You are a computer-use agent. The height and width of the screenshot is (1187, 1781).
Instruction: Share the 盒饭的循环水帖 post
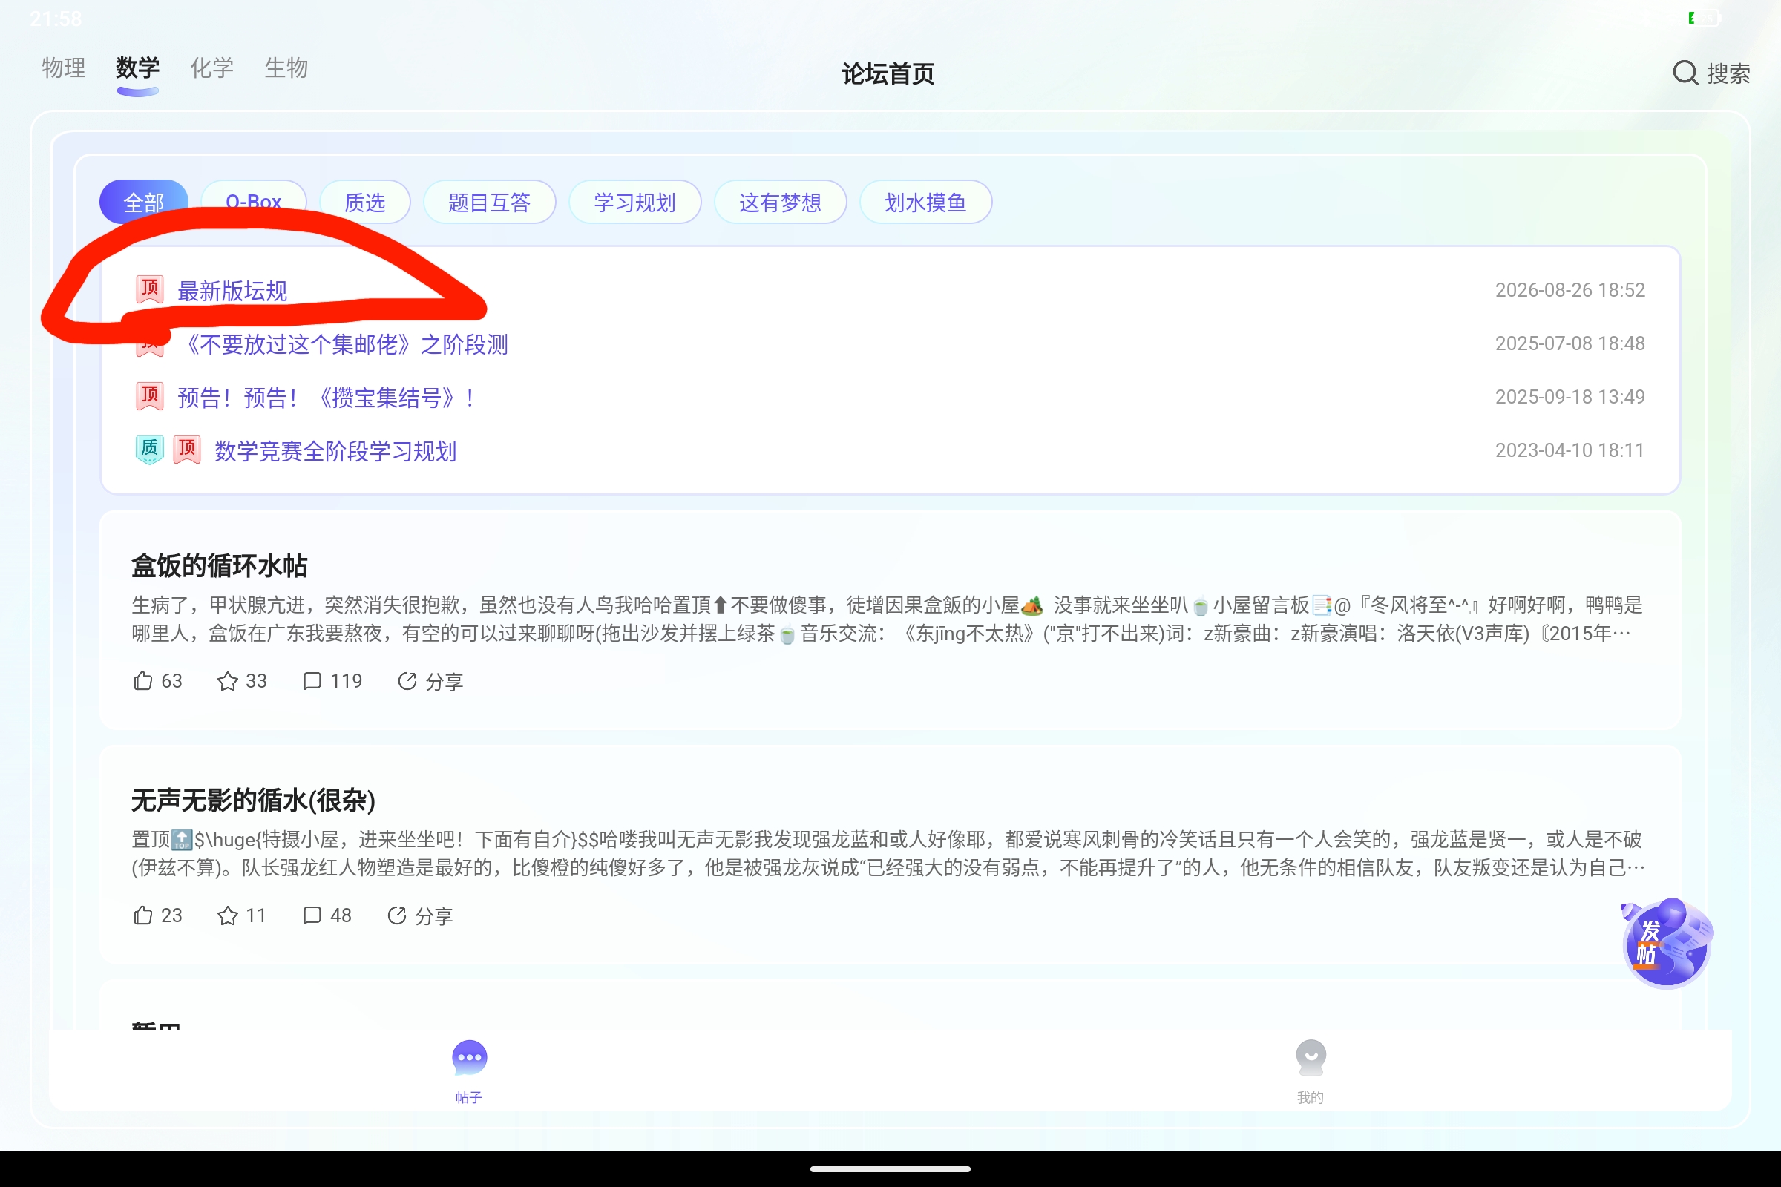[x=430, y=681]
